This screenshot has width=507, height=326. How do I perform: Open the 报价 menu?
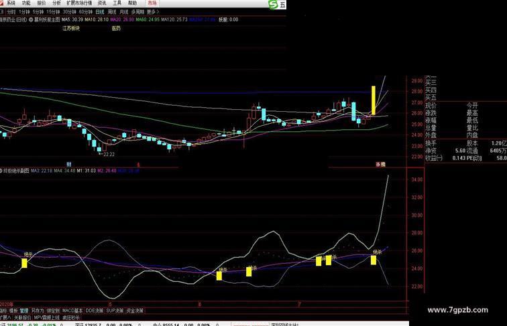(x=42, y=3)
